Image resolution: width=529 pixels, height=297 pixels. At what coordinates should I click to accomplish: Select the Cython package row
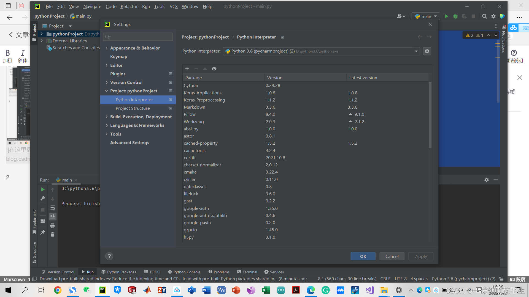[x=306, y=86]
